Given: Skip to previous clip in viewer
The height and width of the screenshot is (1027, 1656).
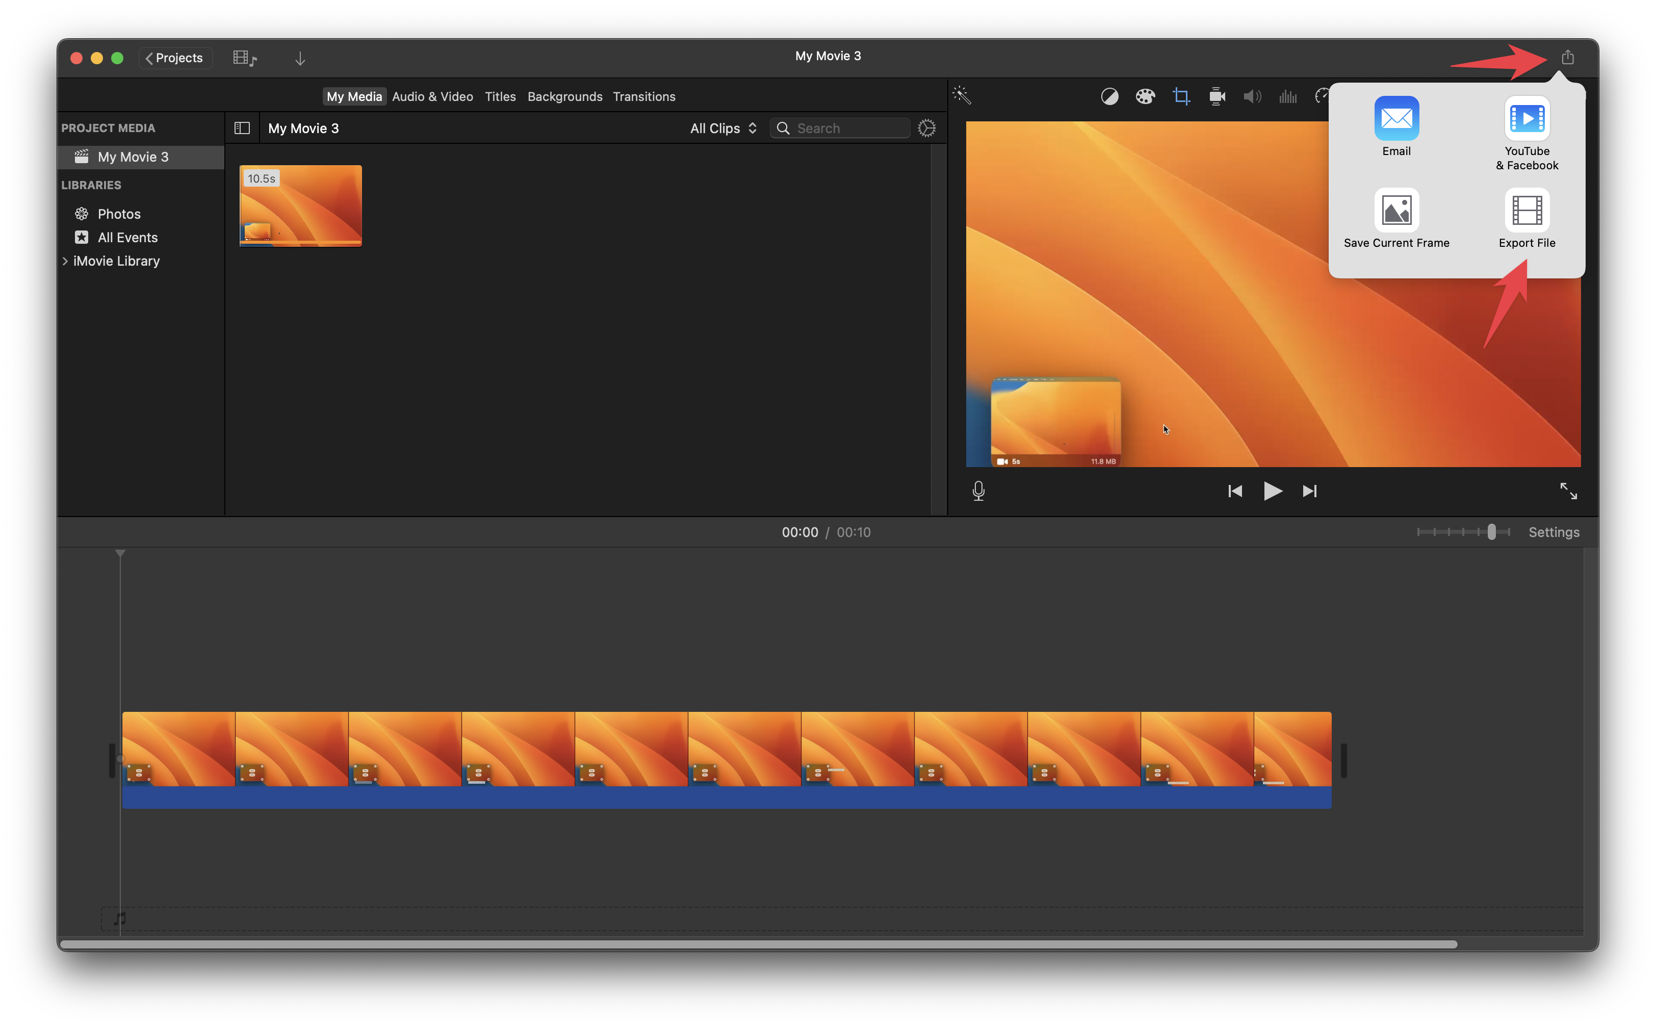Looking at the screenshot, I should [x=1234, y=491].
